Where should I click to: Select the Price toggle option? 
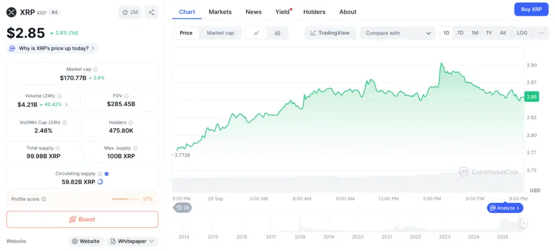186,33
